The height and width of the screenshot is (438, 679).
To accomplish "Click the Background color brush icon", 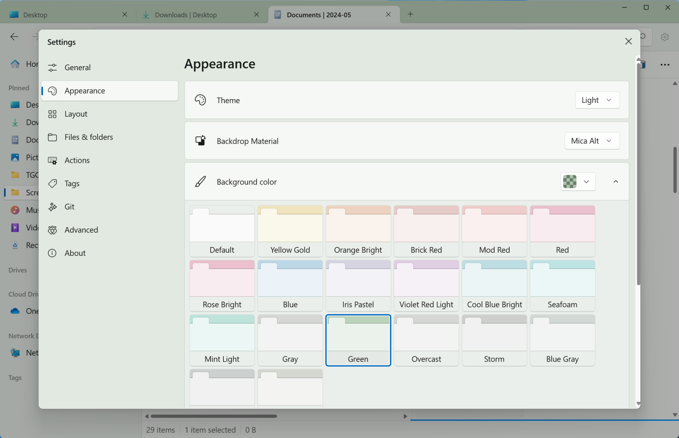I will (x=200, y=182).
